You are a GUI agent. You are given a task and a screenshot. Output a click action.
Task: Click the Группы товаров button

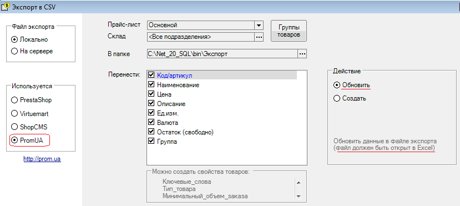(x=289, y=31)
